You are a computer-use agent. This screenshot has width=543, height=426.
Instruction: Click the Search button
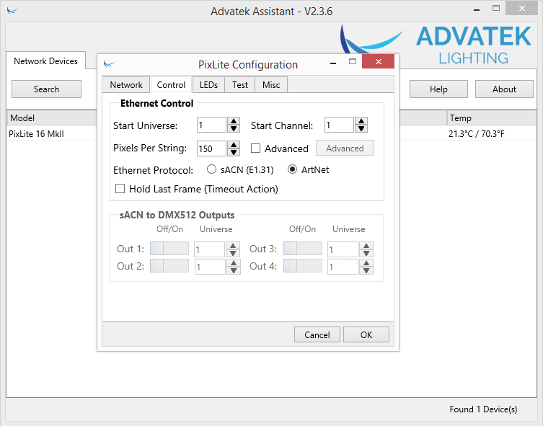point(46,89)
